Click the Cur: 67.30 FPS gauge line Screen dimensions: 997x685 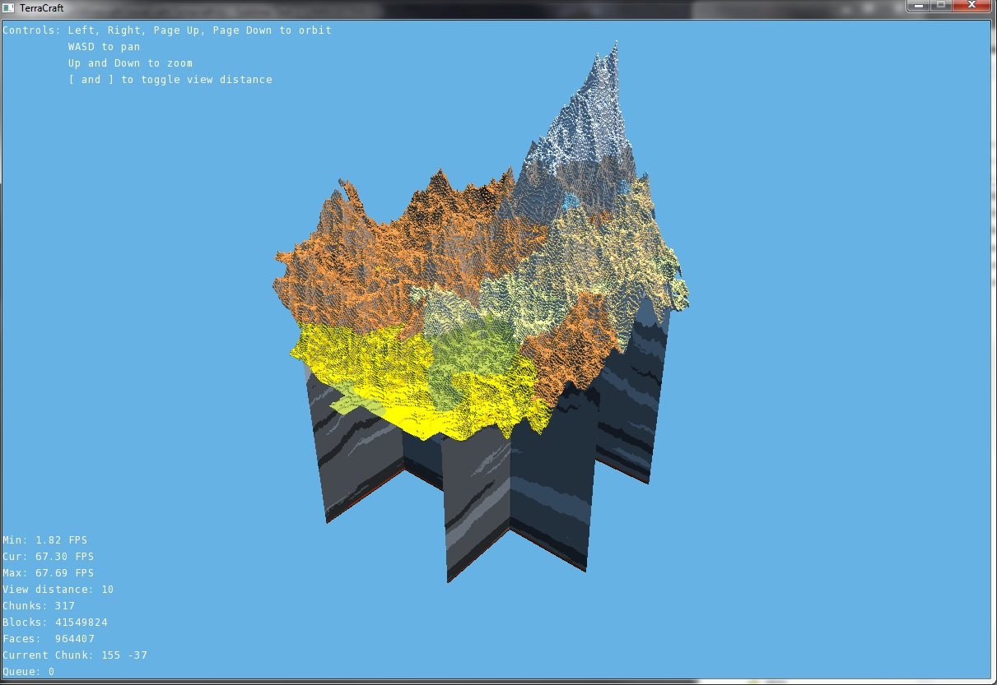(48, 556)
